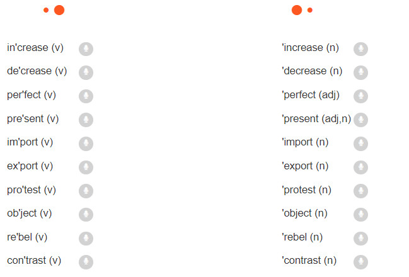Image resolution: width=409 pixels, height=277 pixels.
Task: Click mic icon next to con'trast (v)
Action: (86, 262)
